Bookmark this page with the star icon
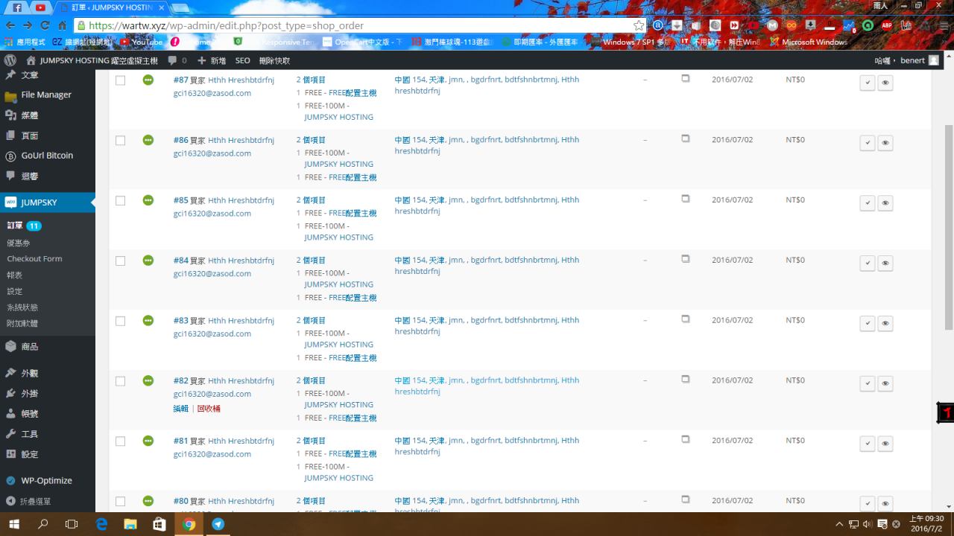The height and width of the screenshot is (536, 954). tap(639, 25)
